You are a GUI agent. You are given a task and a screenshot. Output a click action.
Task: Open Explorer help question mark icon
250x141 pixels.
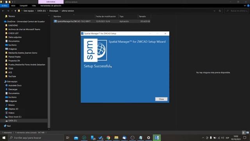[248, 5]
